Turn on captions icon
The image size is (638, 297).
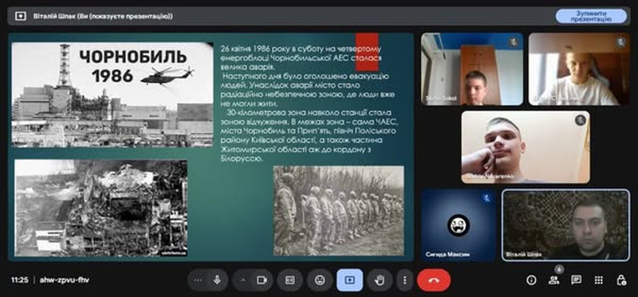[x=289, y=280]
